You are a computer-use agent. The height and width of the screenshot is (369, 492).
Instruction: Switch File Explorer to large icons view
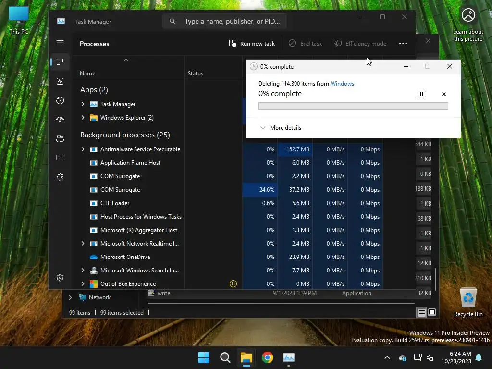coord(432,312)
